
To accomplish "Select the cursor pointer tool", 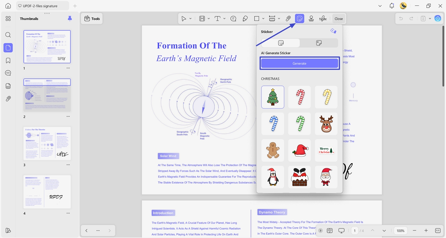I will [184, 18].
